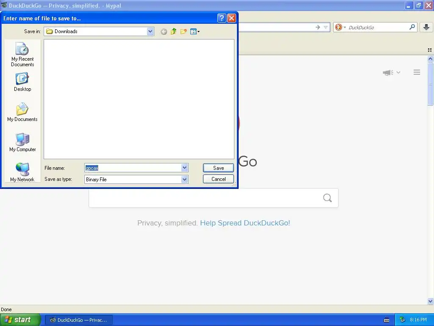Restore down the Mypal window
The image size is (434, 326).
[418, 5]
